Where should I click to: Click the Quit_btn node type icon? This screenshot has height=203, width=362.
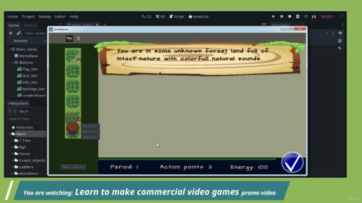[x=19, y=76]
